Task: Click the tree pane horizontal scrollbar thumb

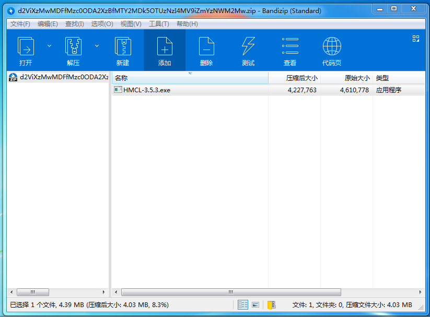Action: (33, 292)
